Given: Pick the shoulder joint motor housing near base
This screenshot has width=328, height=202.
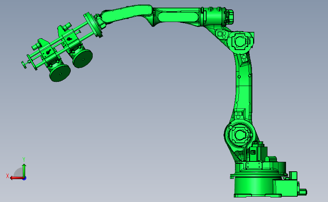Looking at the screenshot, I should coord(239,135).
